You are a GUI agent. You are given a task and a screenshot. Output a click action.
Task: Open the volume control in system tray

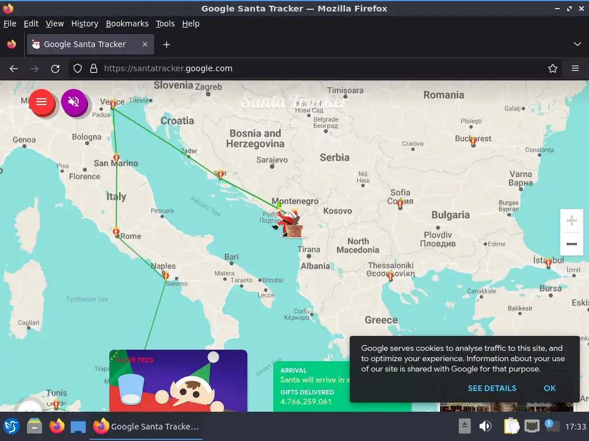pos(485,427)
